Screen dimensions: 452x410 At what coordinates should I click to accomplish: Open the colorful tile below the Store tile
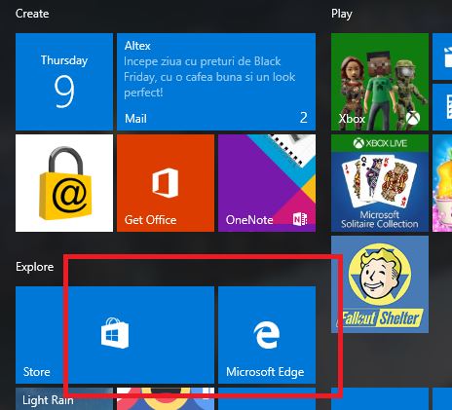click(x=166, y=399)
